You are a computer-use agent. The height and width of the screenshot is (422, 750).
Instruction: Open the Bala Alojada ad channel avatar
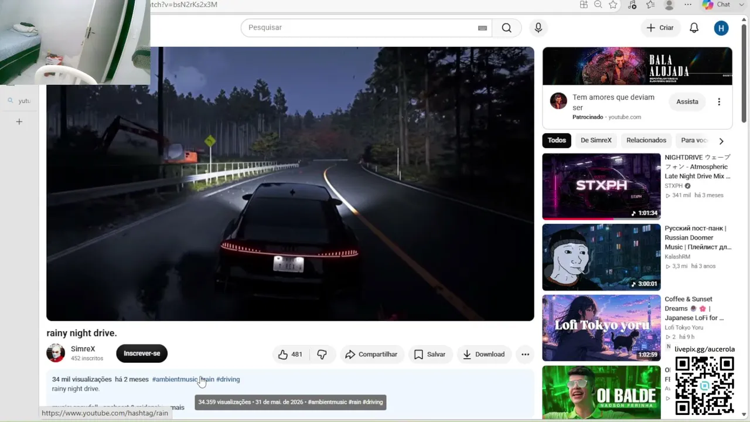[558, 101]
